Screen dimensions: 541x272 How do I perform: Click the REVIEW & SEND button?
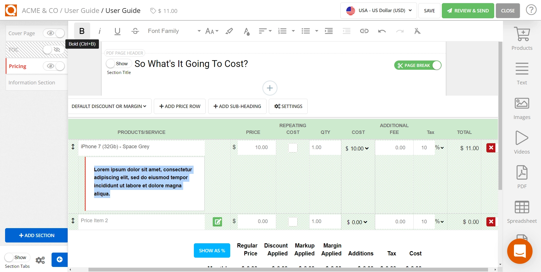(x=468, y=11)
